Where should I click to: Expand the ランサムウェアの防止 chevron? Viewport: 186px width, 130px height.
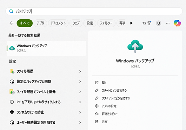[x=80, y=112]
